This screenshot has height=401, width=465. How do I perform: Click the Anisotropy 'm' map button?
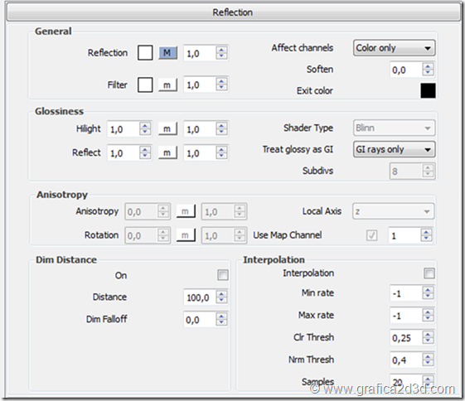point(186,211)
